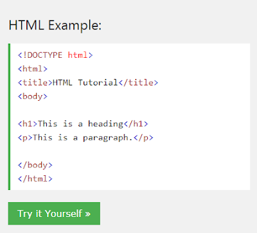The height and width of the screenshot is (233, 257).
Task: Click the HTML Example heading
Action: point(55,25)
